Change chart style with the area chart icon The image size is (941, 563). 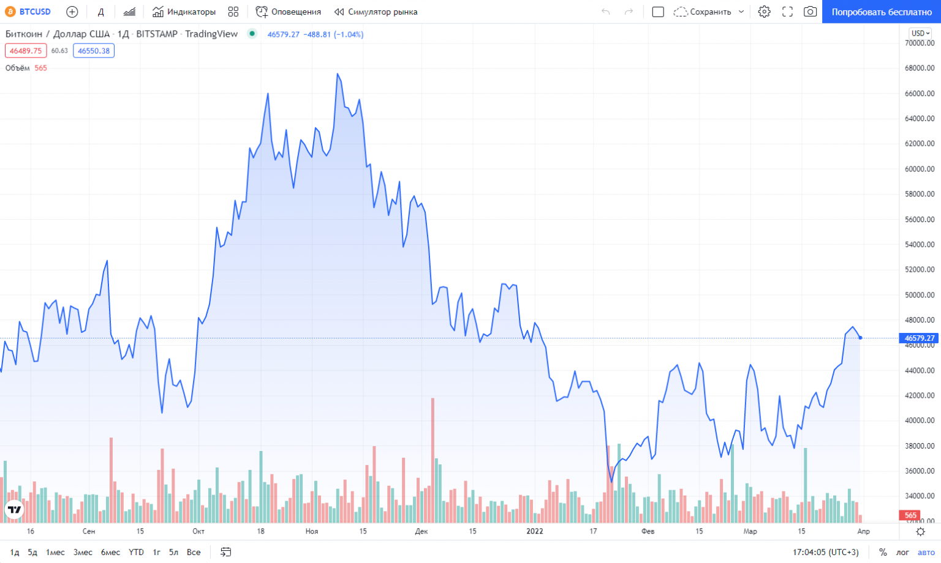point(129,12)
